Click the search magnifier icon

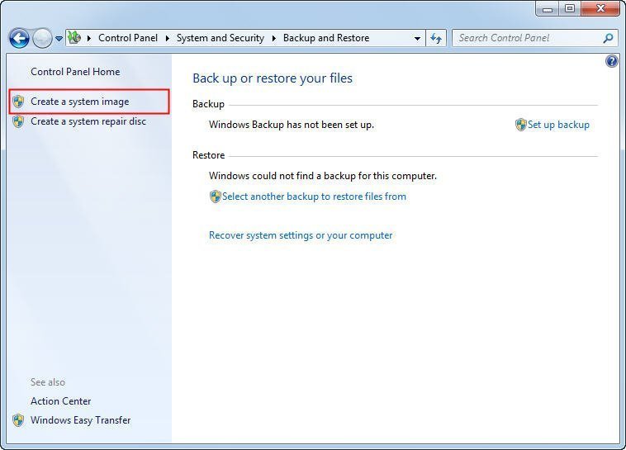point(608,38)
